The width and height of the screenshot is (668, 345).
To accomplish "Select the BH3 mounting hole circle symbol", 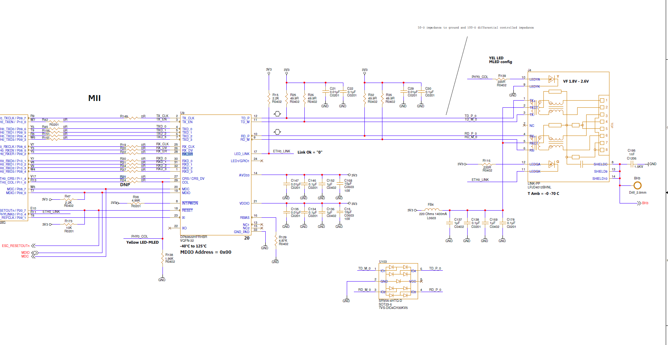I will pyautogui.click(x=637, y=185).
